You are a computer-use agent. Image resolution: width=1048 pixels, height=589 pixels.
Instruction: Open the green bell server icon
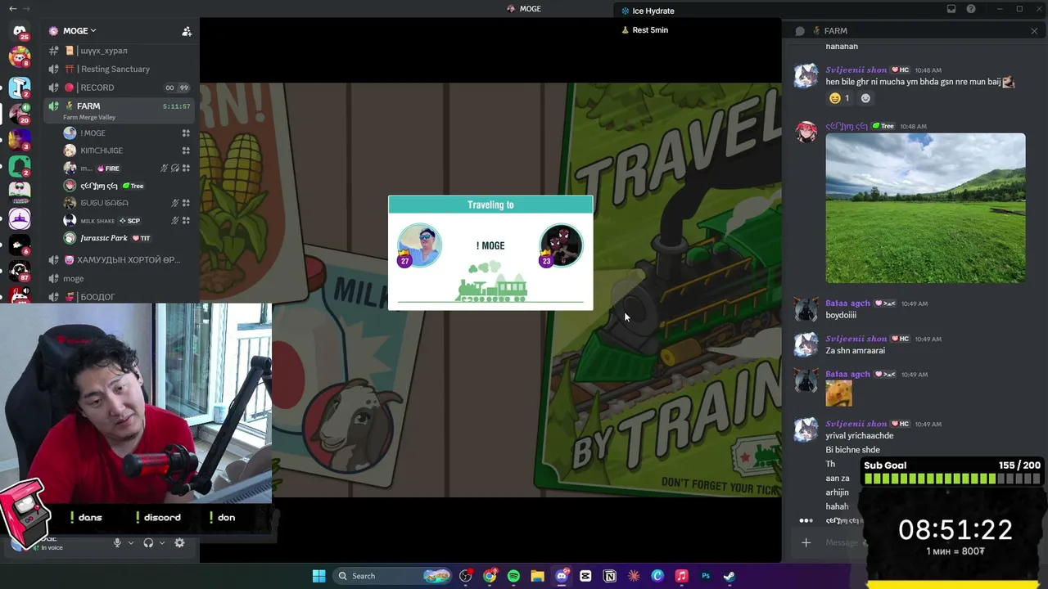(20, 166)
